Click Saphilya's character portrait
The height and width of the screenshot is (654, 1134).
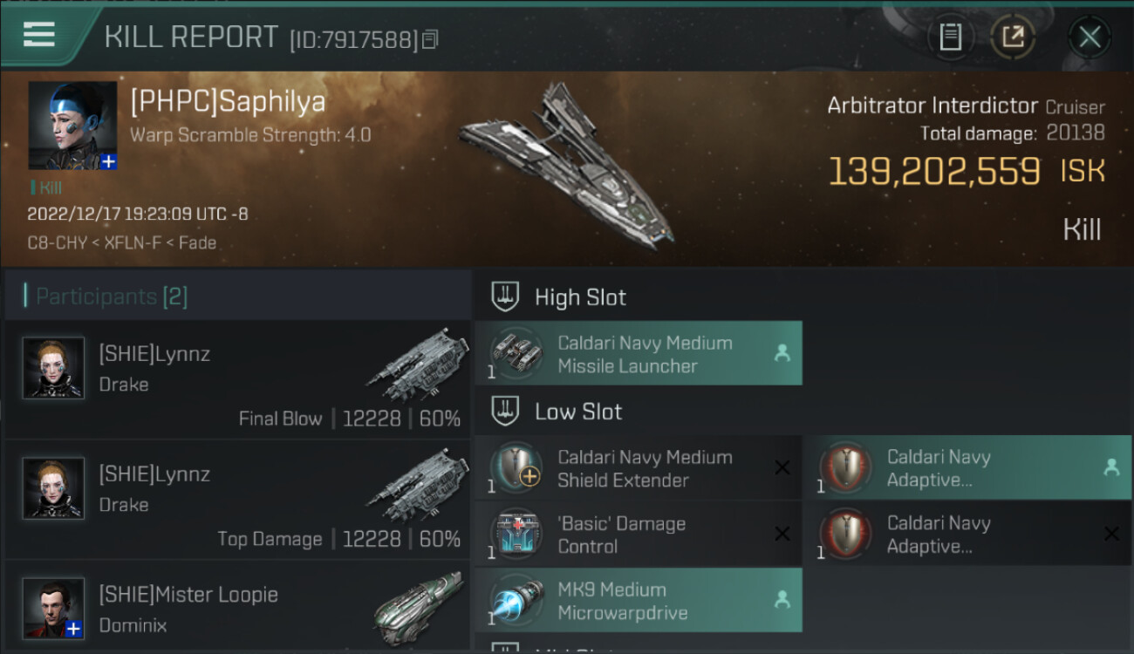pos(72,126)
